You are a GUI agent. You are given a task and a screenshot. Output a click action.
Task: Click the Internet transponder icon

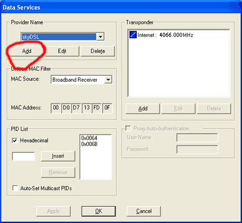(x=133, y=35)
